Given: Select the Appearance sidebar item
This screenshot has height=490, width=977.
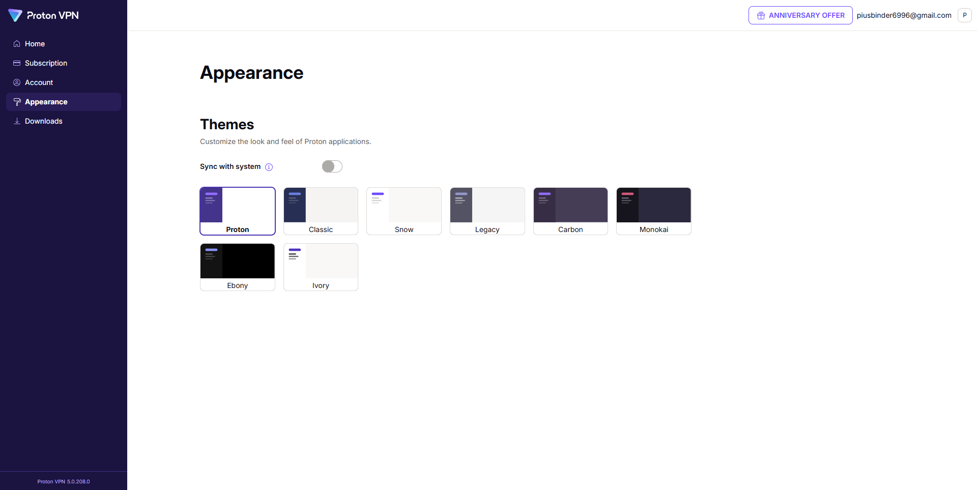Looking at the screenshot, I should coord(64,102).
